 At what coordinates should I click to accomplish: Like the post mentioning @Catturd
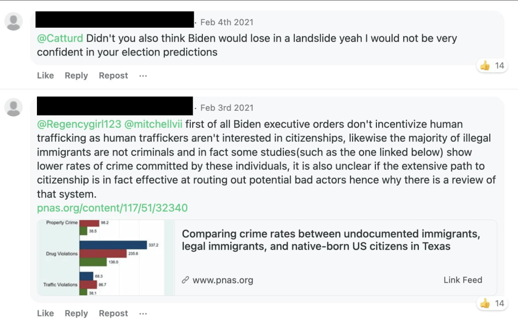coord(46,76)
